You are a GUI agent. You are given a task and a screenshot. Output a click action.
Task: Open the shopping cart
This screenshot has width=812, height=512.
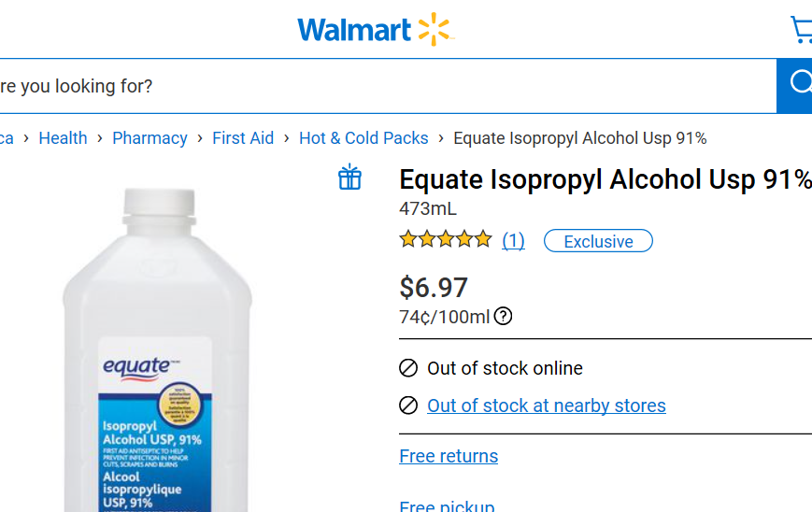(x=801, y=29)
